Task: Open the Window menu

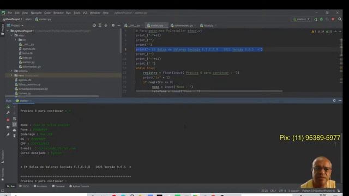Action: [x=95, y=13]
